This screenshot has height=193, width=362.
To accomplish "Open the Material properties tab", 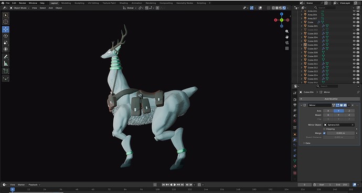I will [295, 166].
